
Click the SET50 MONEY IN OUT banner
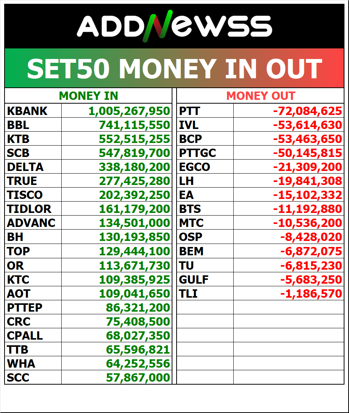pos(174,68)
